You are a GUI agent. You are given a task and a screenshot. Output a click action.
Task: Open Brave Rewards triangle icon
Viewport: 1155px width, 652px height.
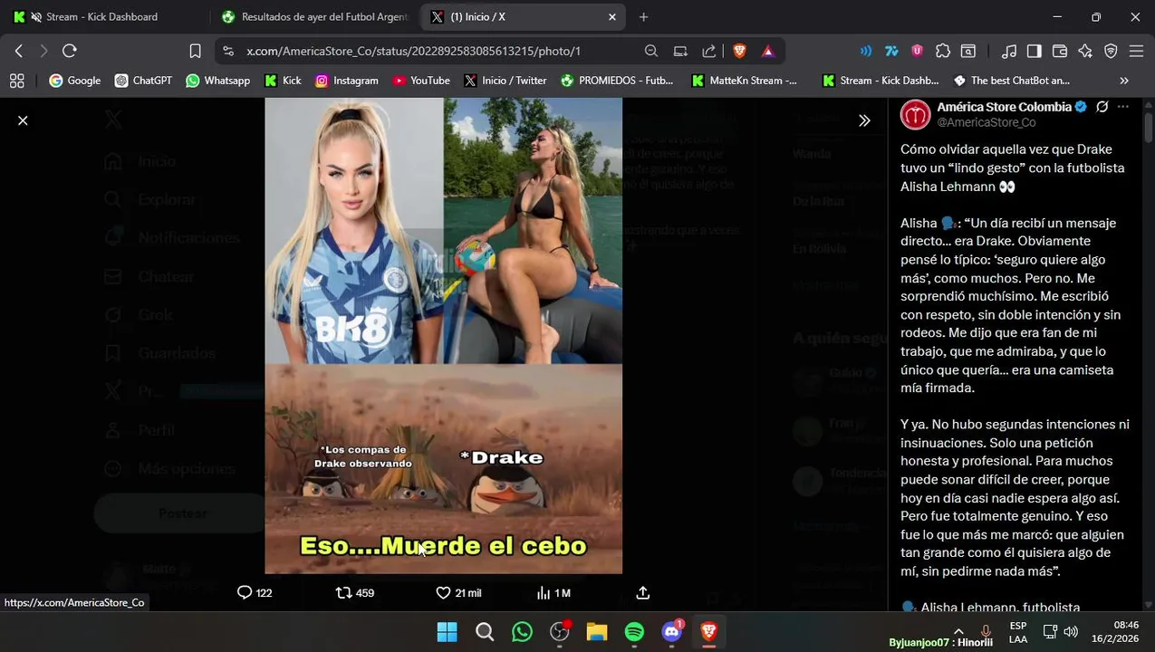(768, 52)
